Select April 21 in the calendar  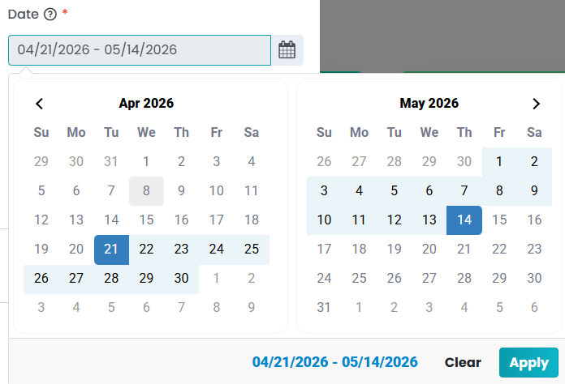click(x=111, y=250)
